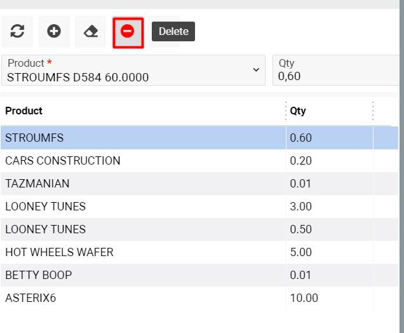Open Qty column options menu handle
Screen dimensions: 404x333
(x=372, y=111)
